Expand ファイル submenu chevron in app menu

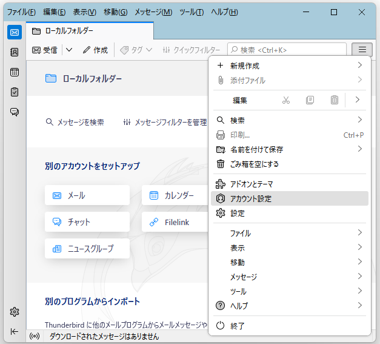click(359, 232)
